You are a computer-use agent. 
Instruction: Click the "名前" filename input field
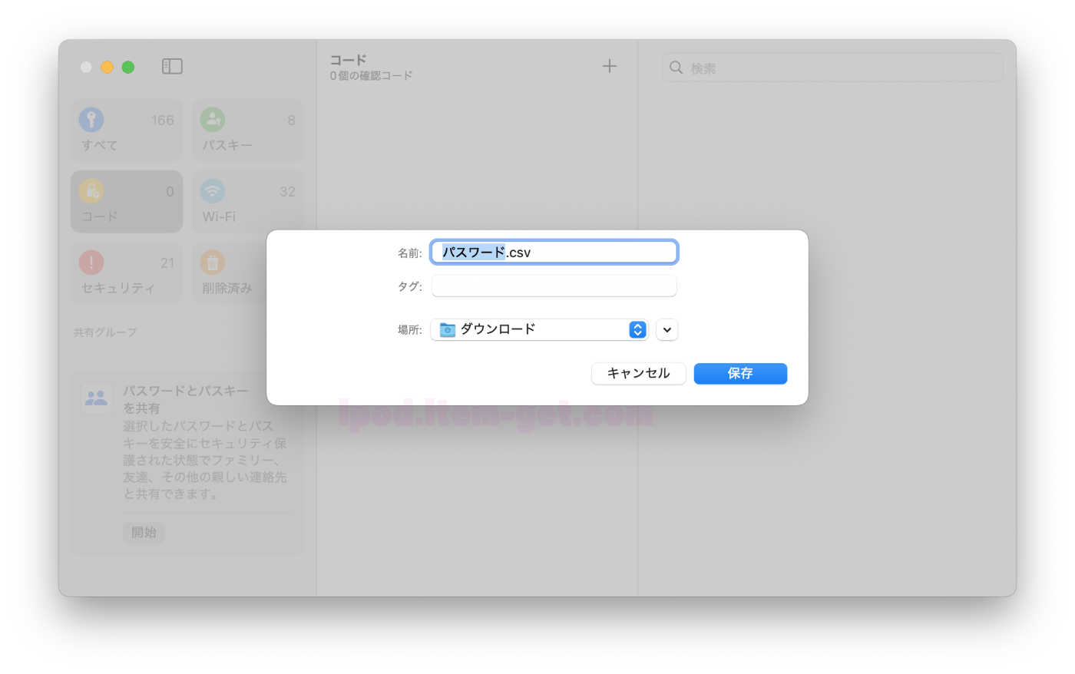[554, 252]
